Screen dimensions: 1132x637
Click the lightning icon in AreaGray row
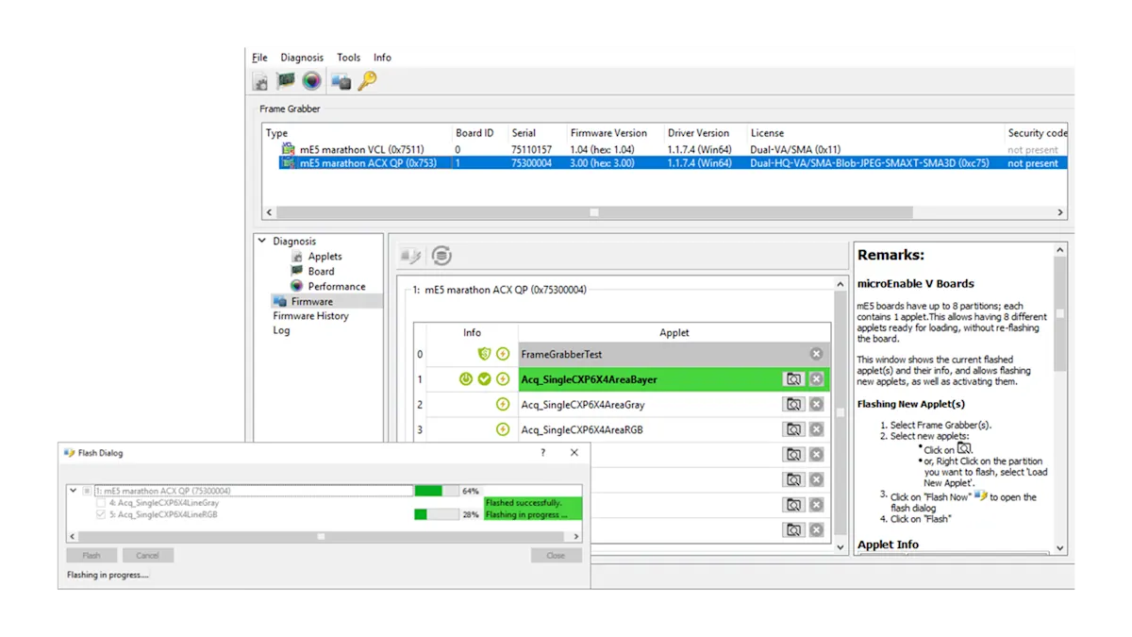tap(503, 405)
